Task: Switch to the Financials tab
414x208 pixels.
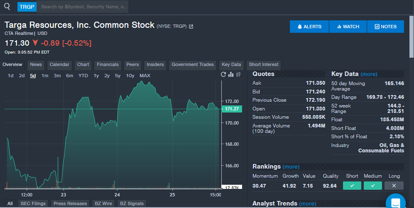Action: (108, 65)
